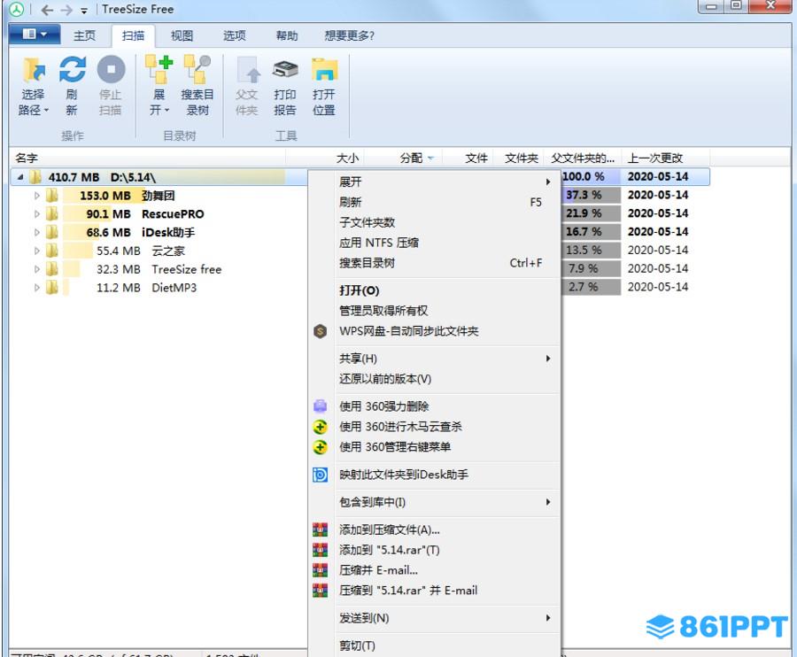Expand the iDesk助手 folder node
The image size is (797, 657).
click(x=36, y=232)
